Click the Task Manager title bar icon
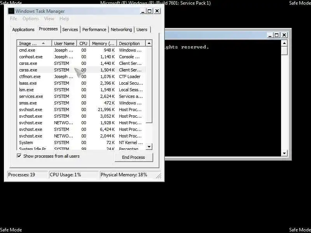Screen dimensions: 311x233 11,11
